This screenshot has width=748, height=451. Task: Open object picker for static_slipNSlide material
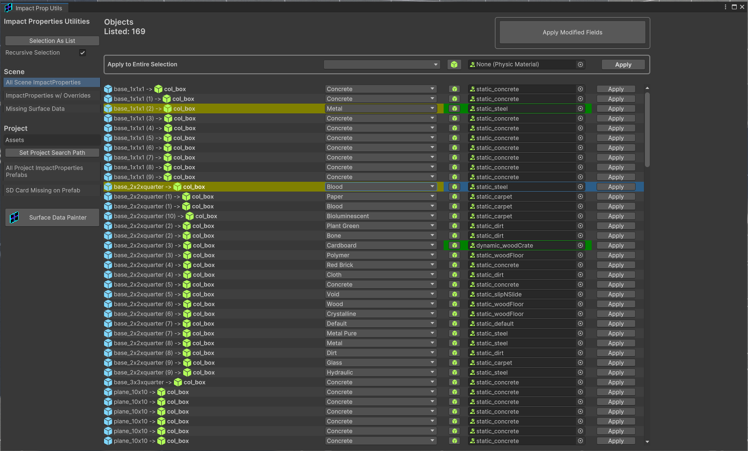tap(580, 294)
